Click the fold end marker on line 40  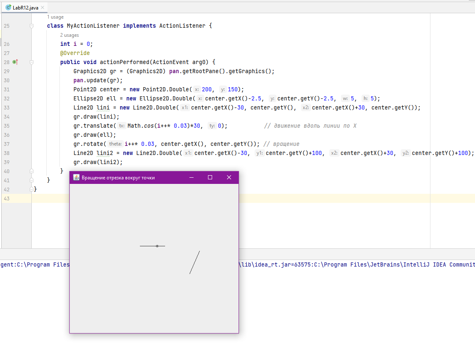[x=31, y=171]
